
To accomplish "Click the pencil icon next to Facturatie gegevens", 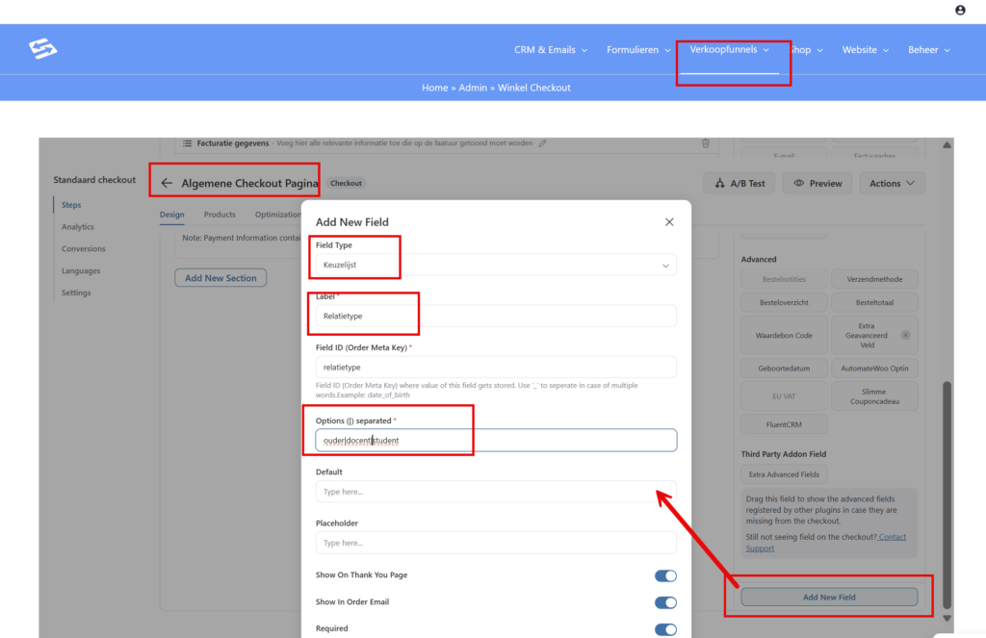I will (543, 143).
